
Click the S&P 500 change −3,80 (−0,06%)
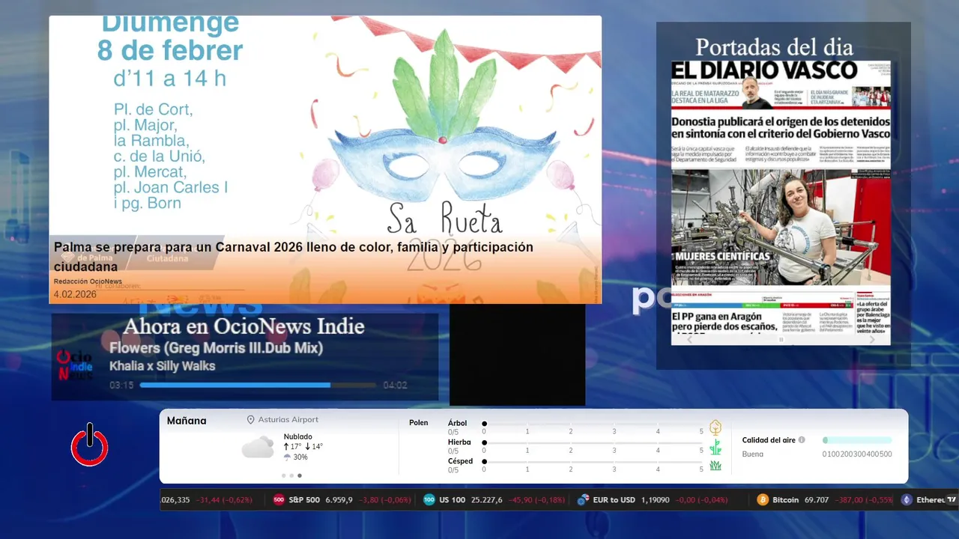point(384,499)
